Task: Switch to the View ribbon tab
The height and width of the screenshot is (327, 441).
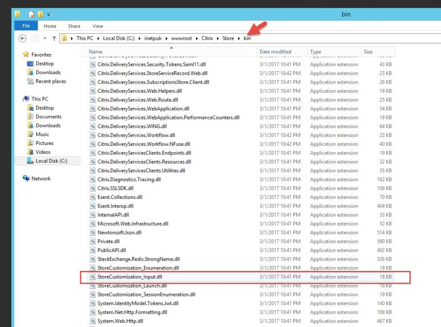Action: point(98,26)
